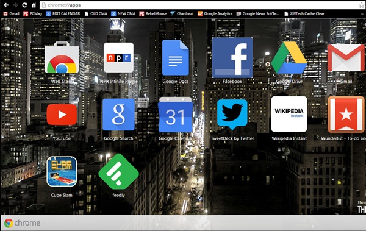
Task: Click the "Facebook" app label
Action: coord(232,81)
